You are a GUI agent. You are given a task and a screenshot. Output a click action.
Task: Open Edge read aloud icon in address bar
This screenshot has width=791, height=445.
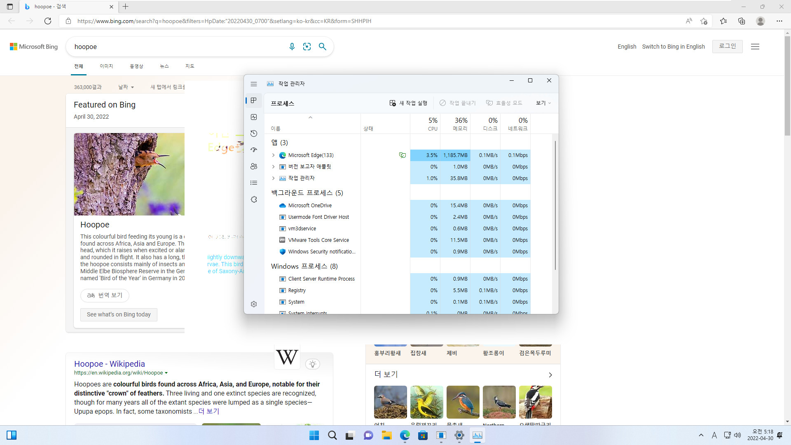[x=688, y=21]
